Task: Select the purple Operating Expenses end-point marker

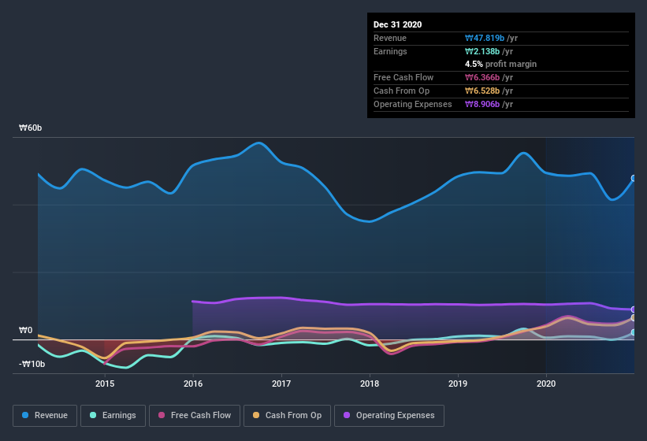Action: [634, 309]
